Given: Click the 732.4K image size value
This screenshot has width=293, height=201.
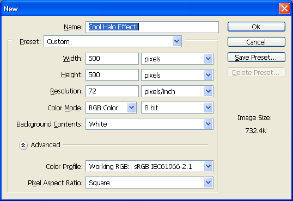Looking at the screenshot, I should coord(256,131).
